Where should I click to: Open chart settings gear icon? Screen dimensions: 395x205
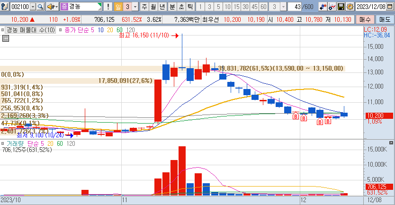[x=350, y=7]
